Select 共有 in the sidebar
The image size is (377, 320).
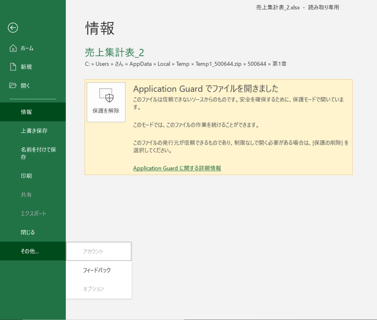click(x=33, y=195)
